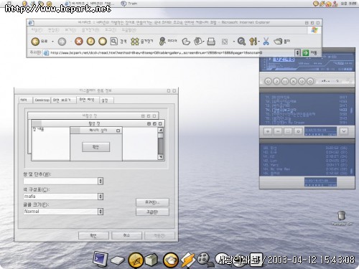Viewport: 359px width, 269px height.
Task: Expand the address bar URL dropdown
Action: [297, 52]
